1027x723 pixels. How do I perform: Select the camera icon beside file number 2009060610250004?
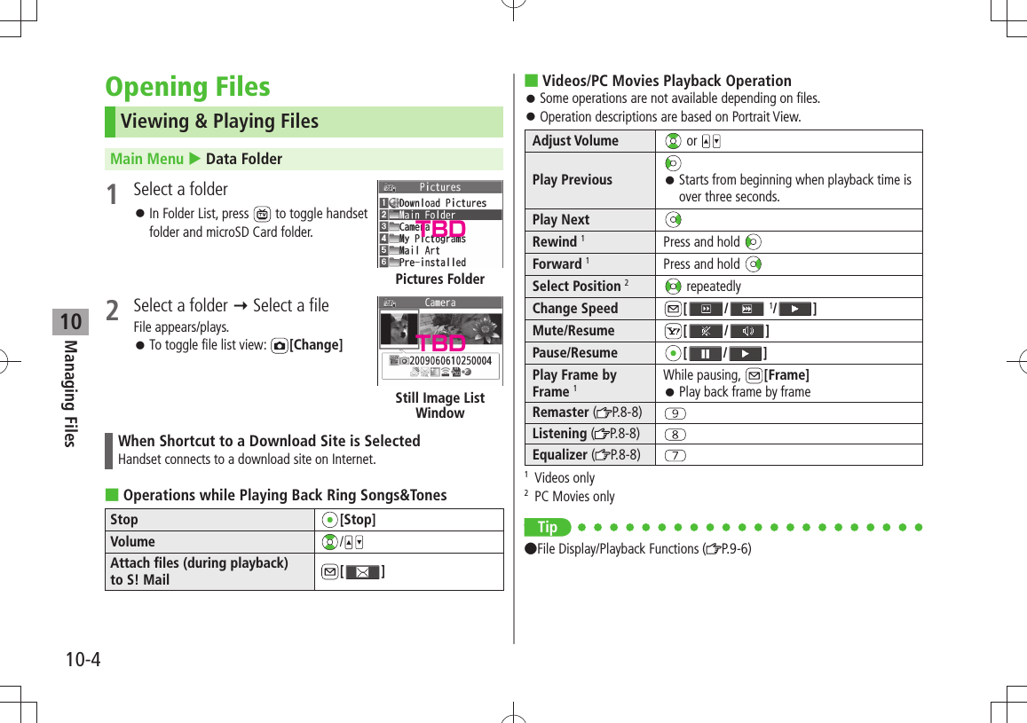[402, 358]
